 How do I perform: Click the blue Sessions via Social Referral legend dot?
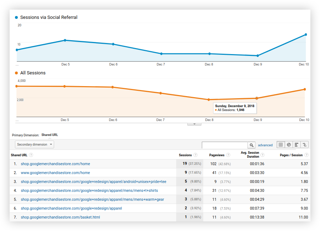tap(16, 17)
